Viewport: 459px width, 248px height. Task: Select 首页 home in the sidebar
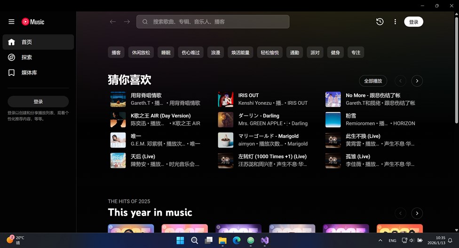pyautogui.click(x=38, y=42)
